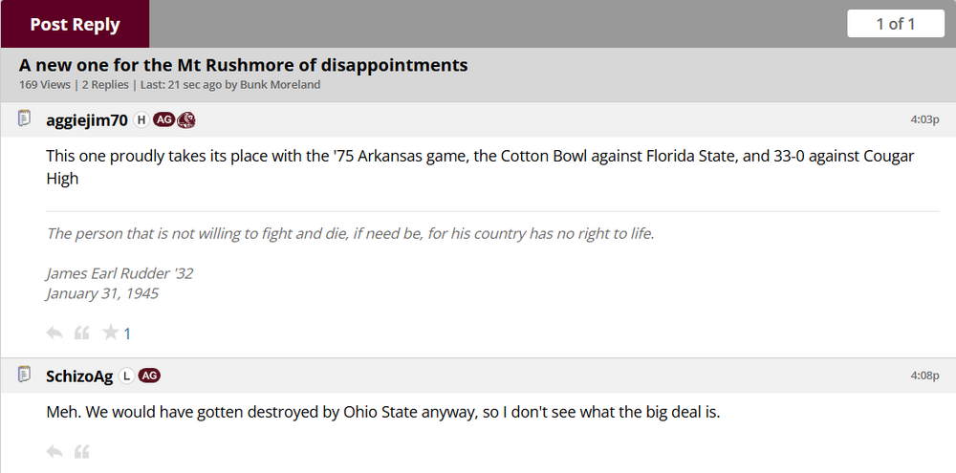This screenshot has height=473, width=956.
Task: Click the helmet badge next to aggiejim70
Action: point(186,119)
